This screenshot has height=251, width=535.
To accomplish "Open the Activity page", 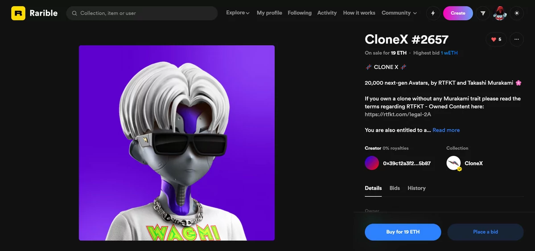I will [x=327, y=13].
